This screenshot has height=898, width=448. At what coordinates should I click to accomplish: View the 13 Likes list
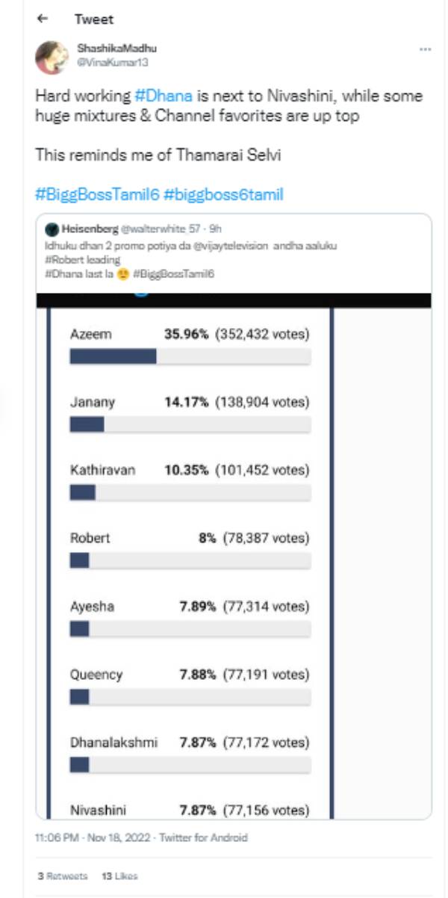click(119, 876)
